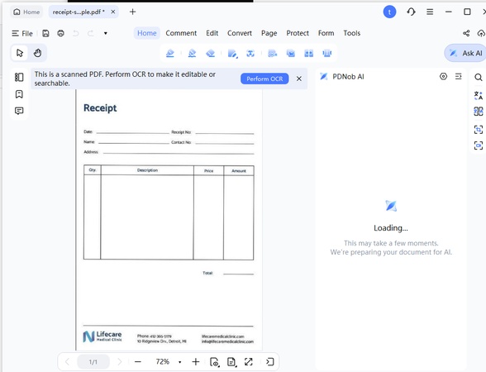Click the translate icon on the right sidebar
Viewport: 486px width, 372px height.
point(479,95)
